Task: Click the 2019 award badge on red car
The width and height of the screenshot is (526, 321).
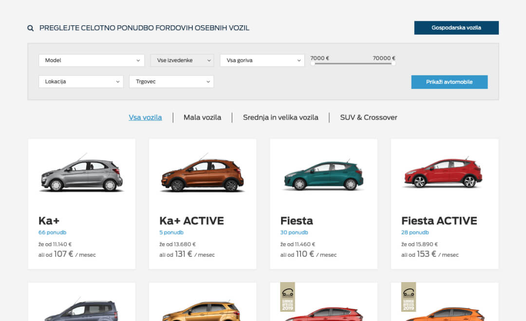Action: [x=287, y=297]
